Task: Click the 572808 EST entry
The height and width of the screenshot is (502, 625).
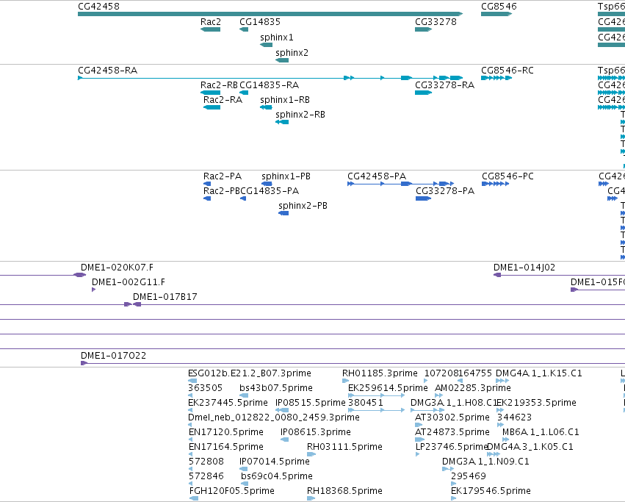Action: click(x=190, y=468)
